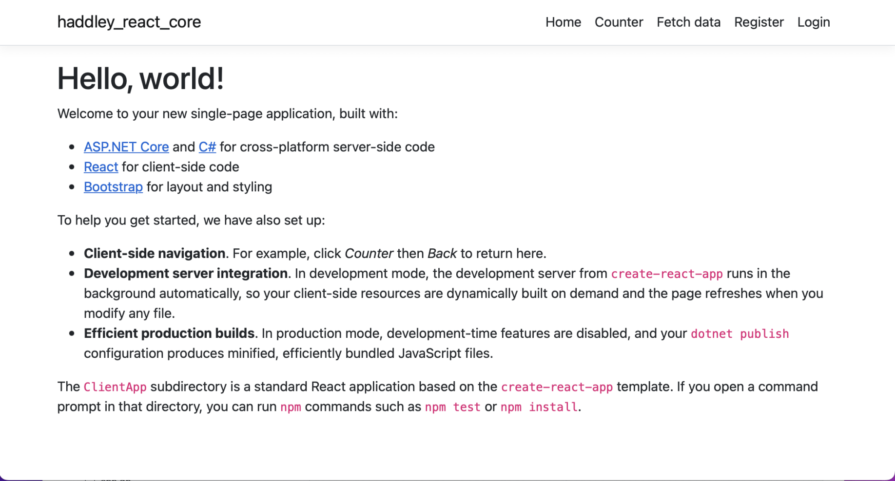The image size is (895, 481).
Task: Open the Fetch data page
Action: coord(688,22)
